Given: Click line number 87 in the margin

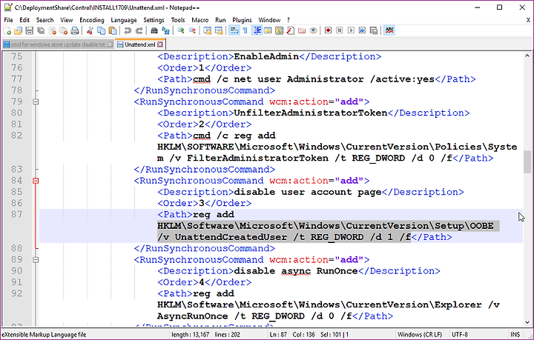Looking at the screenshot, I should 16,215.
